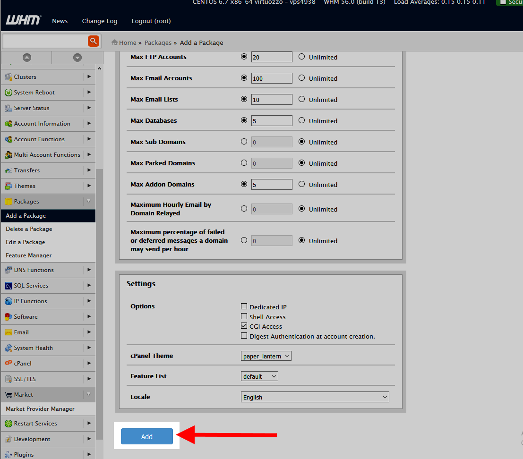
Task: Click the scroll-up arrow icon above sidebar
Action: (x=27, y=58)
